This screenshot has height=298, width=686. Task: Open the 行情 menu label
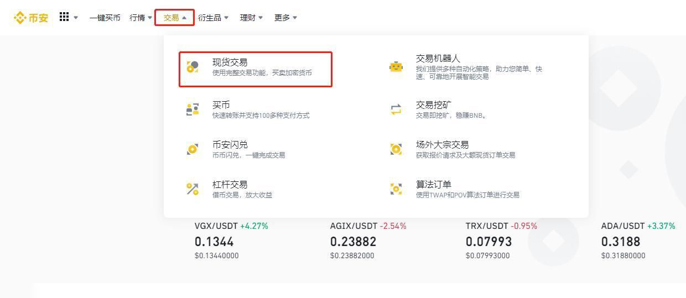(x=137, y=18)
